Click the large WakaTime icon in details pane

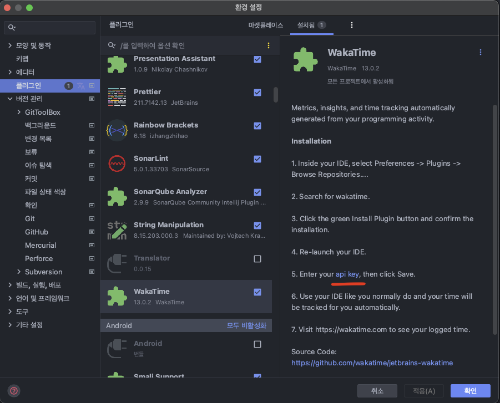pyautogui.click(x=305, y=59)
